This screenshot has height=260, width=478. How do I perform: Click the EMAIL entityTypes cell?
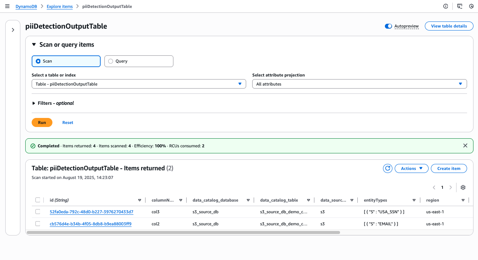381,224
